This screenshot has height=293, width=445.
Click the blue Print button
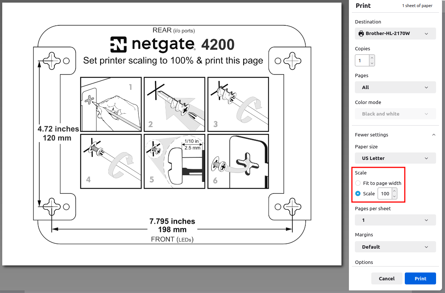click(420, 278)
